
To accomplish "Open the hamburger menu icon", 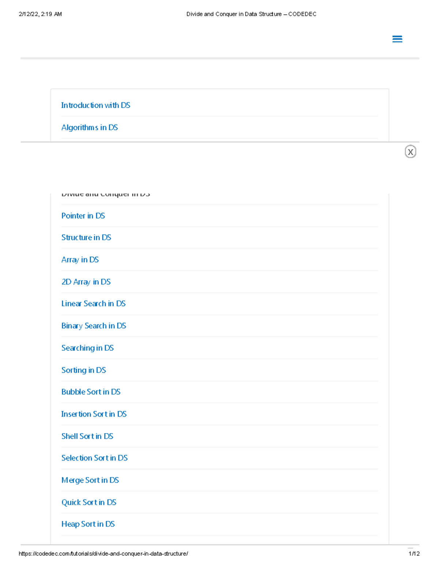I will click(397, 39).
